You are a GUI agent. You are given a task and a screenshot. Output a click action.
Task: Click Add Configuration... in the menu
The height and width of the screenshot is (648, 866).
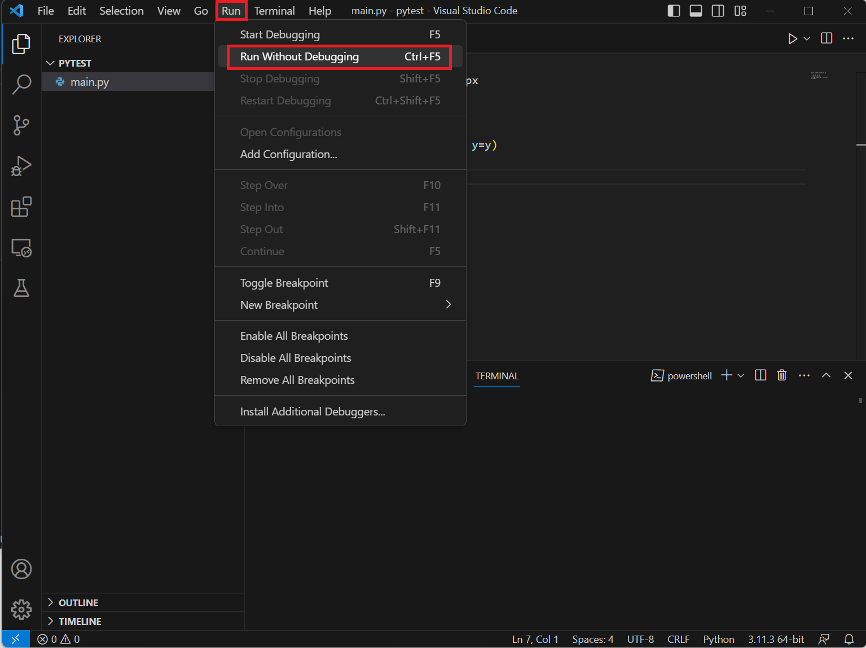coord(288,154)
